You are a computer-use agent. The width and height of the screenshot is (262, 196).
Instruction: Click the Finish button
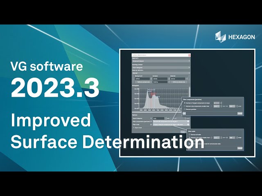click(x=183, y=131)
